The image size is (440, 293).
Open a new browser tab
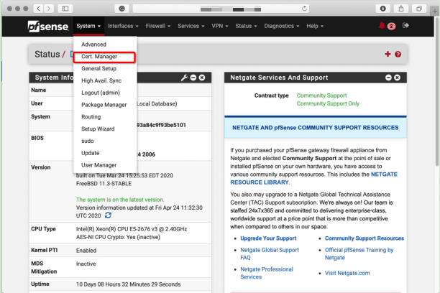(435, 11)
